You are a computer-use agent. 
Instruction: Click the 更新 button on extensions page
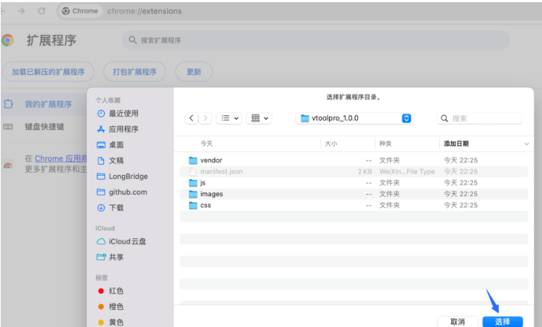coord(194,72)
